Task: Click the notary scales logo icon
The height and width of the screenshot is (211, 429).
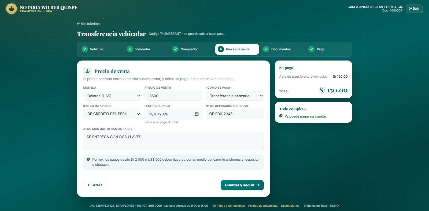Action: pos(12,9)
